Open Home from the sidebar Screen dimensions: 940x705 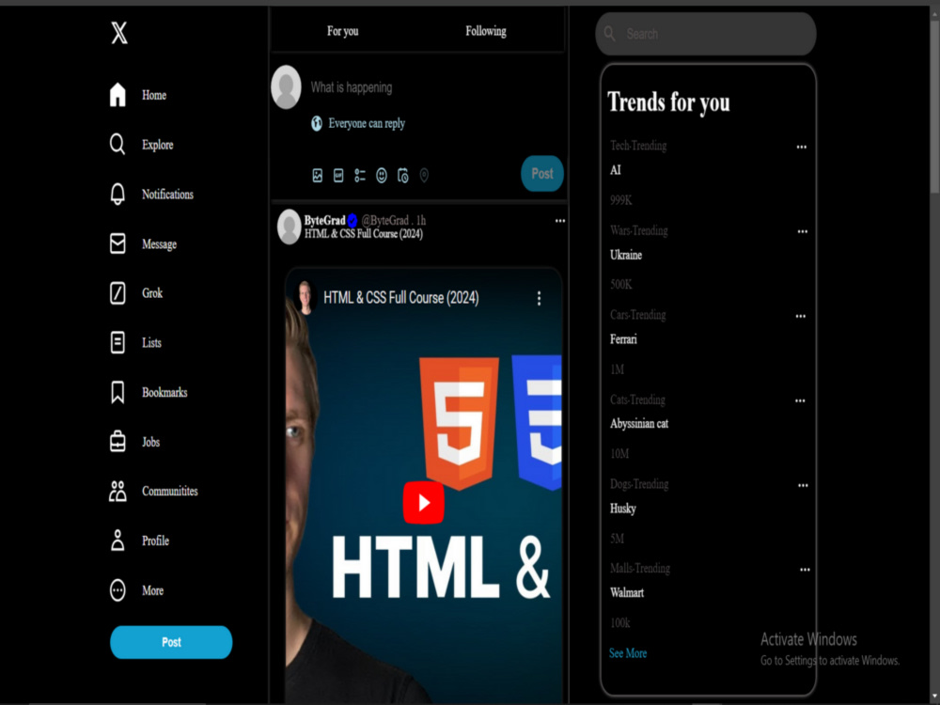pos(138,95)
